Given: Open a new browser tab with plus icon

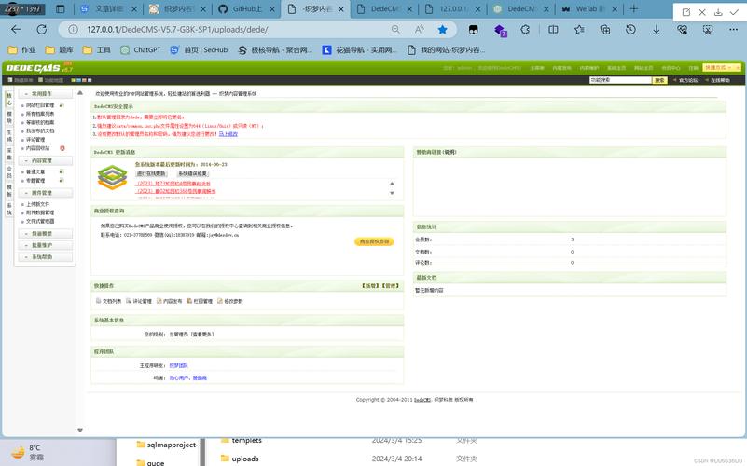Looking at the screenshot, I should click(633, 8).
